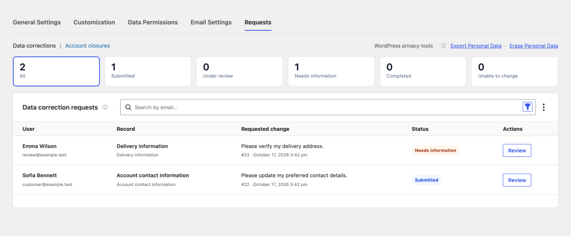
Task: Open the filter icon in search bar
Action: (x=528, y=107)
